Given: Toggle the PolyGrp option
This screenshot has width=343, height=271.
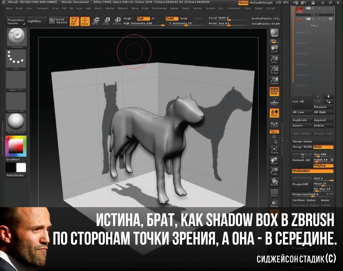Looking at the screenshot, I should coord(323,166).
